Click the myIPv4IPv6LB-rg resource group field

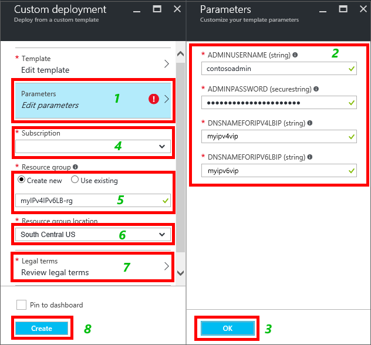click(x=93, y=201)
